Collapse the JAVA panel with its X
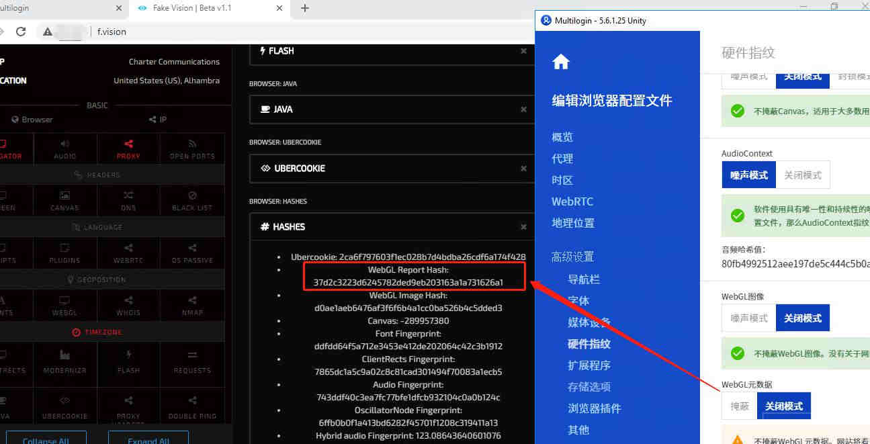 [523, 109]
